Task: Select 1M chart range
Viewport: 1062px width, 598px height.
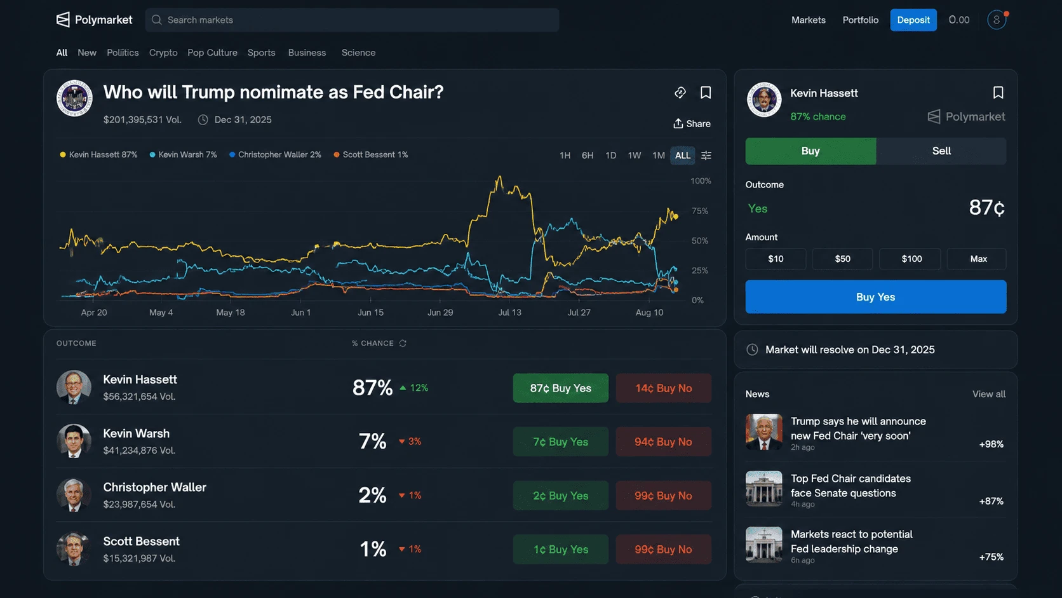Action: click(659, 155)
